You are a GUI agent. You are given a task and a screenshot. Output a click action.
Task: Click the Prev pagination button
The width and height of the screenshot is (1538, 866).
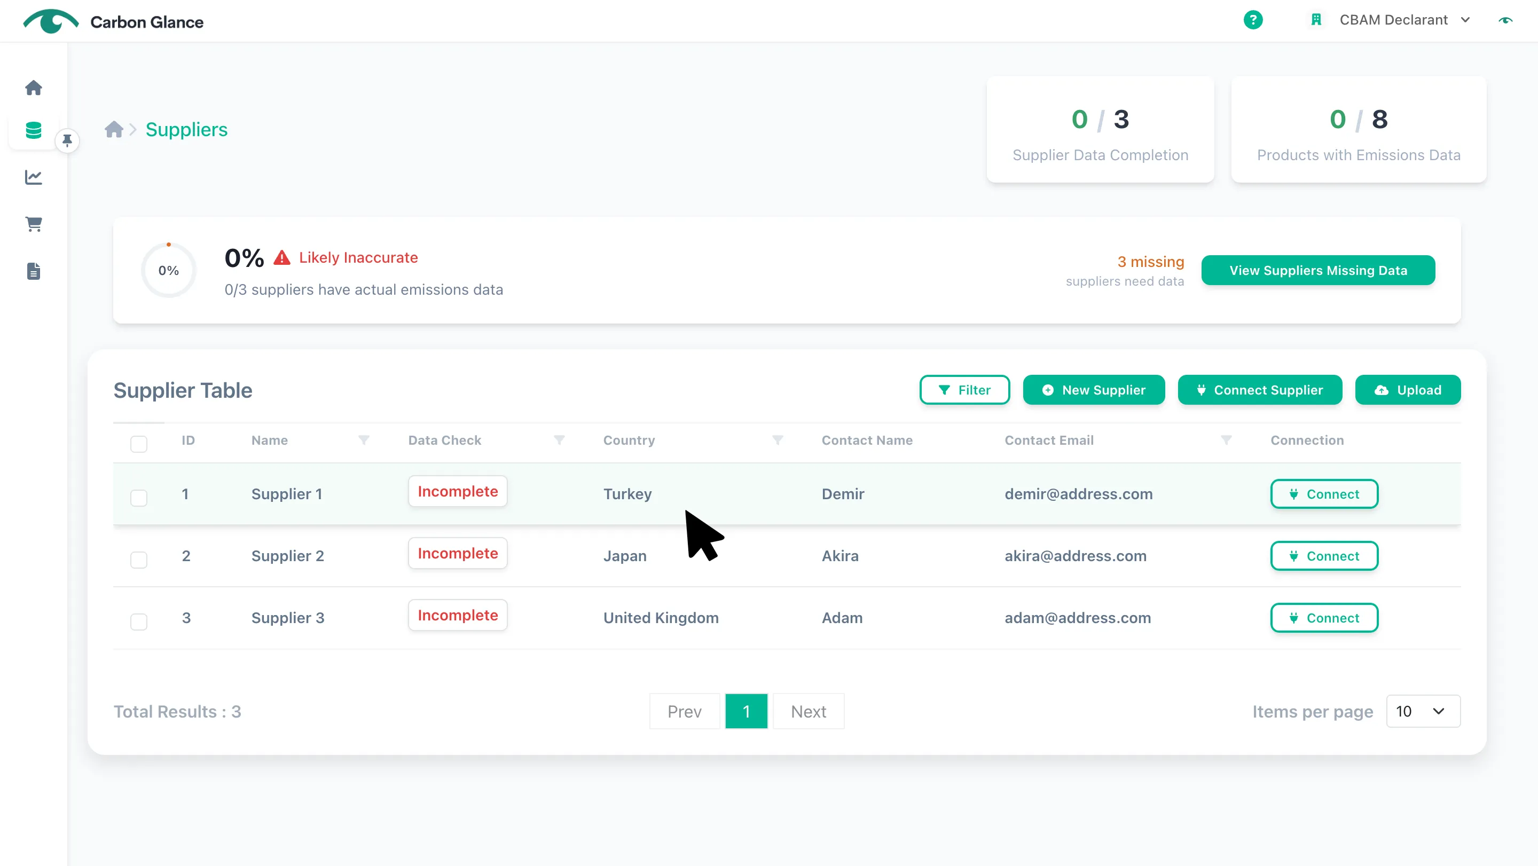coord(684,711)
